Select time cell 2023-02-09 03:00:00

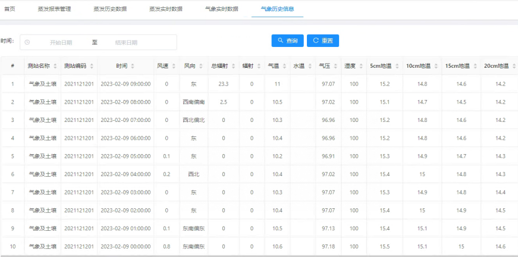click(125, 192)
